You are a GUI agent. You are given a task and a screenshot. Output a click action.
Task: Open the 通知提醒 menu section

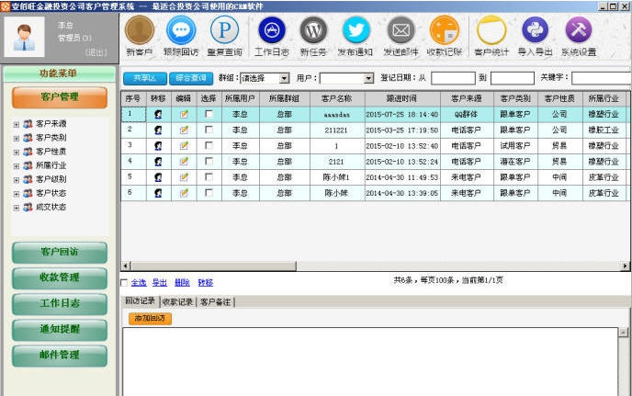coord(60,330)
